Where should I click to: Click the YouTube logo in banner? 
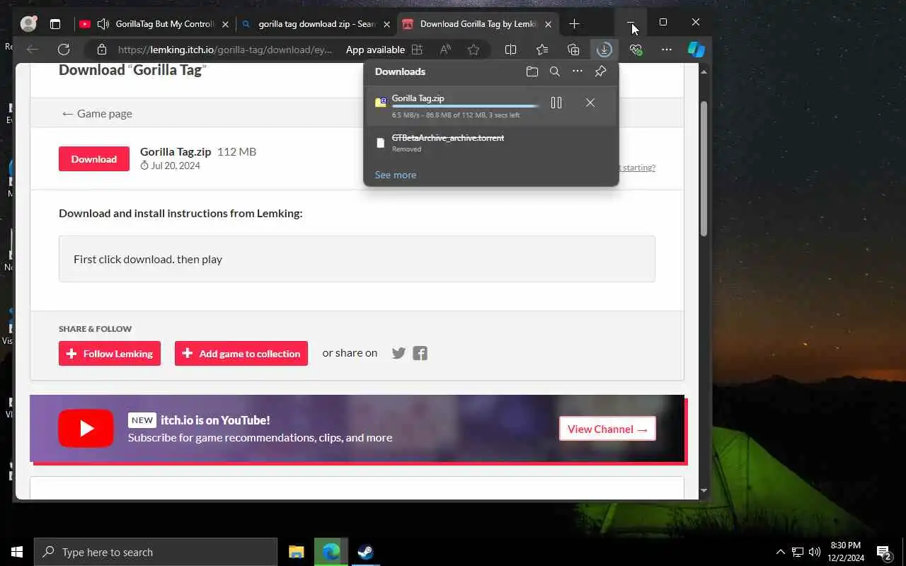point(86,429)
